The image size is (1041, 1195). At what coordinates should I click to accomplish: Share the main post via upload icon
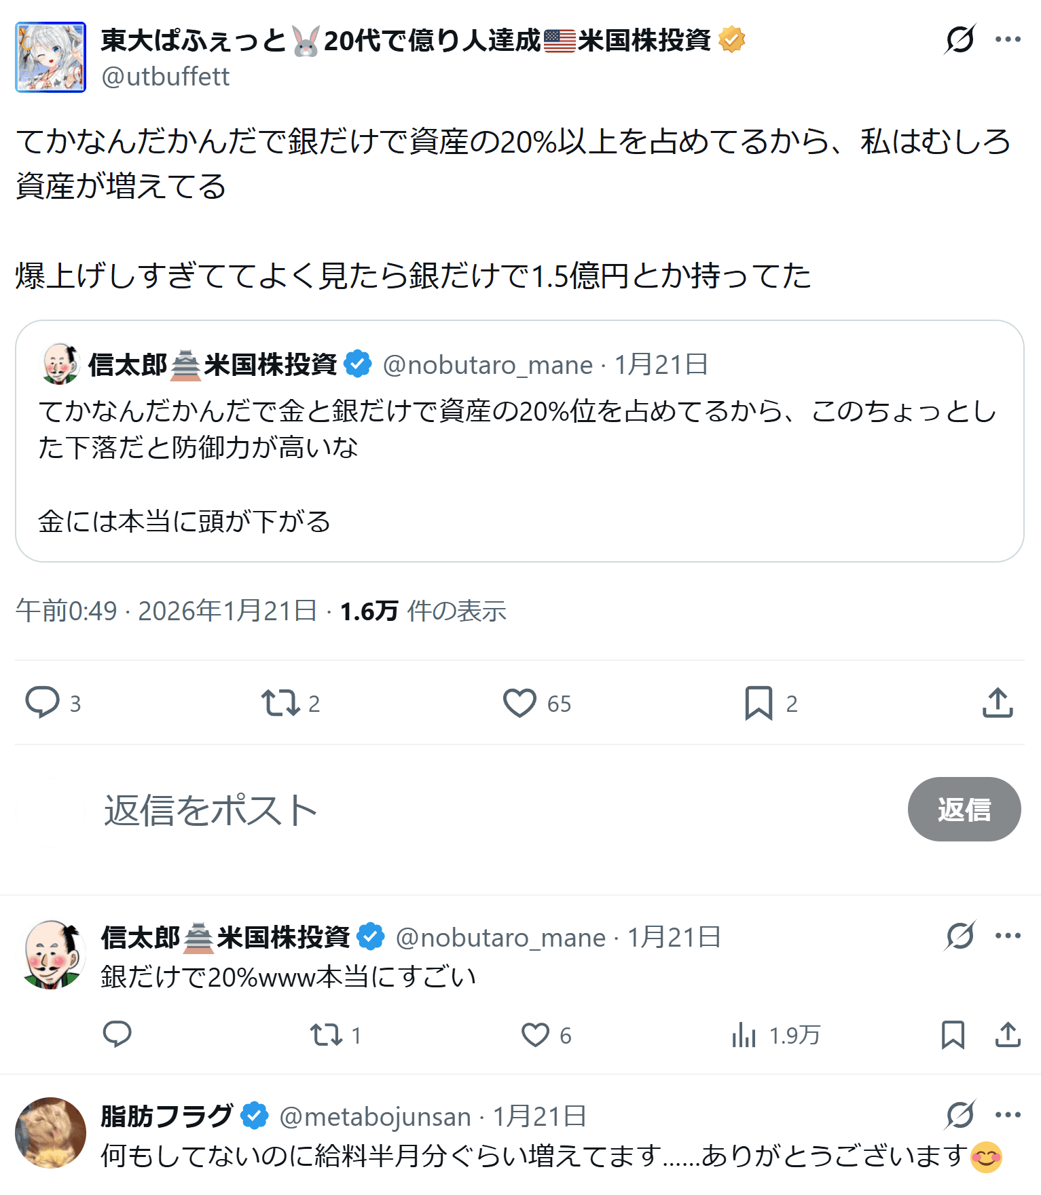point(998,703)
